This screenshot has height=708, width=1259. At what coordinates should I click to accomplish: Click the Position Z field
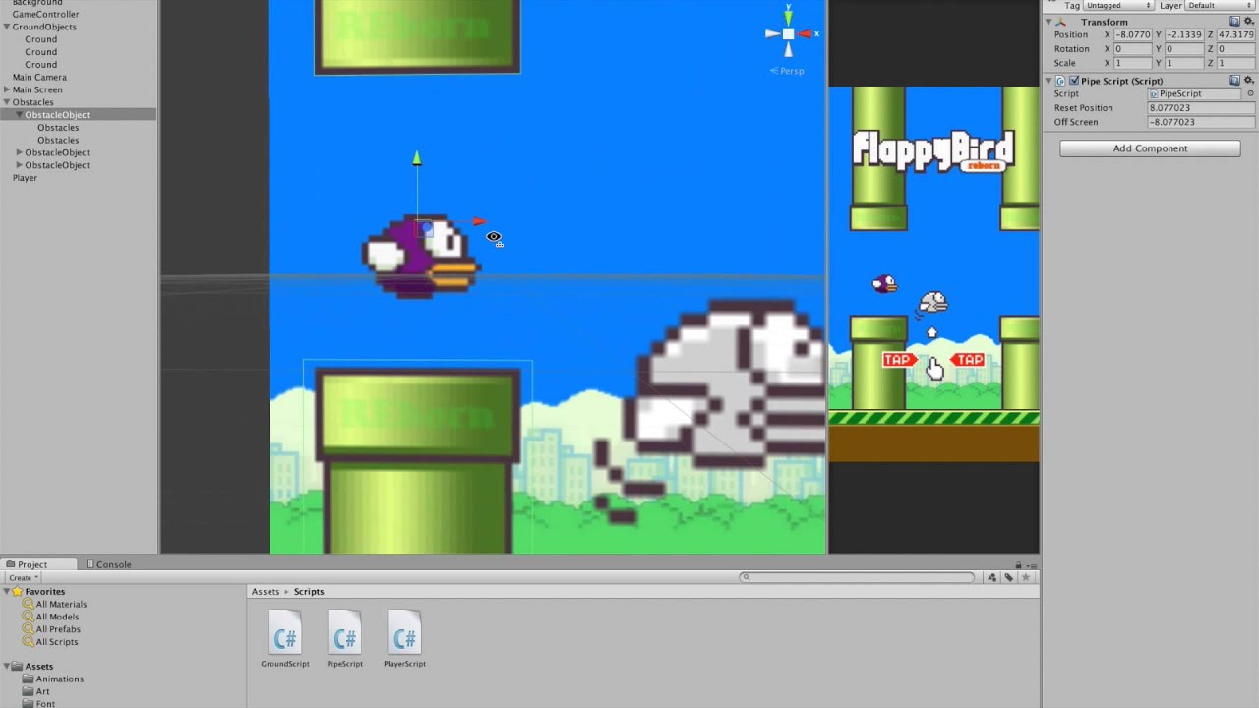1236,35
